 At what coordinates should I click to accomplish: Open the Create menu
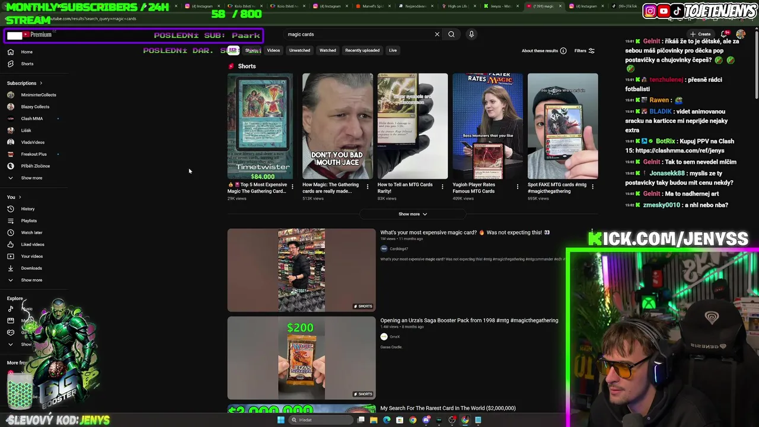pos(700,34)
